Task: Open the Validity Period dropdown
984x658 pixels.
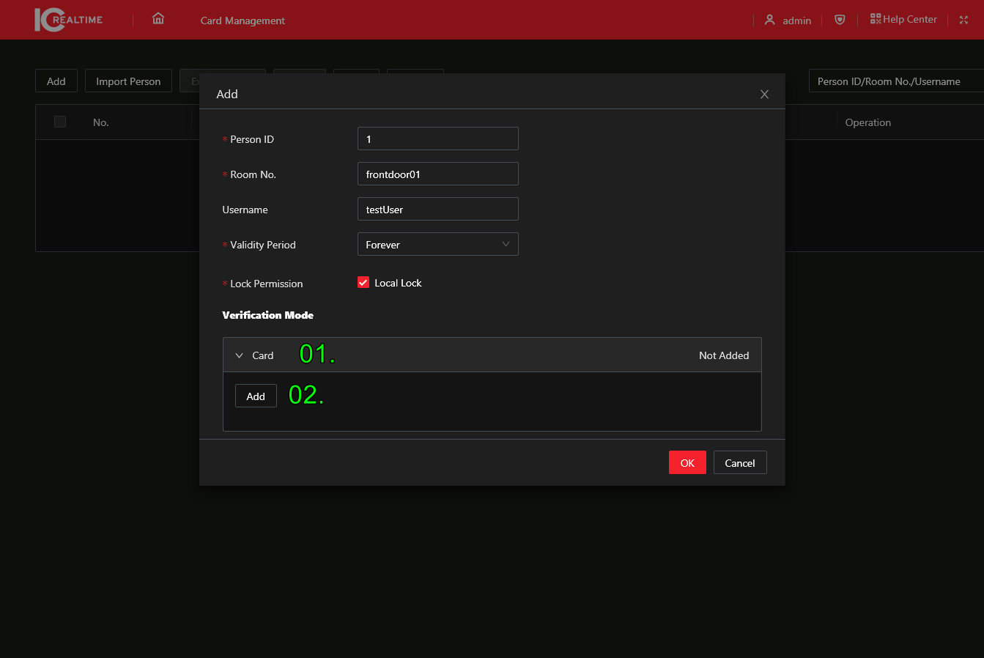Action: pyautogui.click(x=437, y=244)
